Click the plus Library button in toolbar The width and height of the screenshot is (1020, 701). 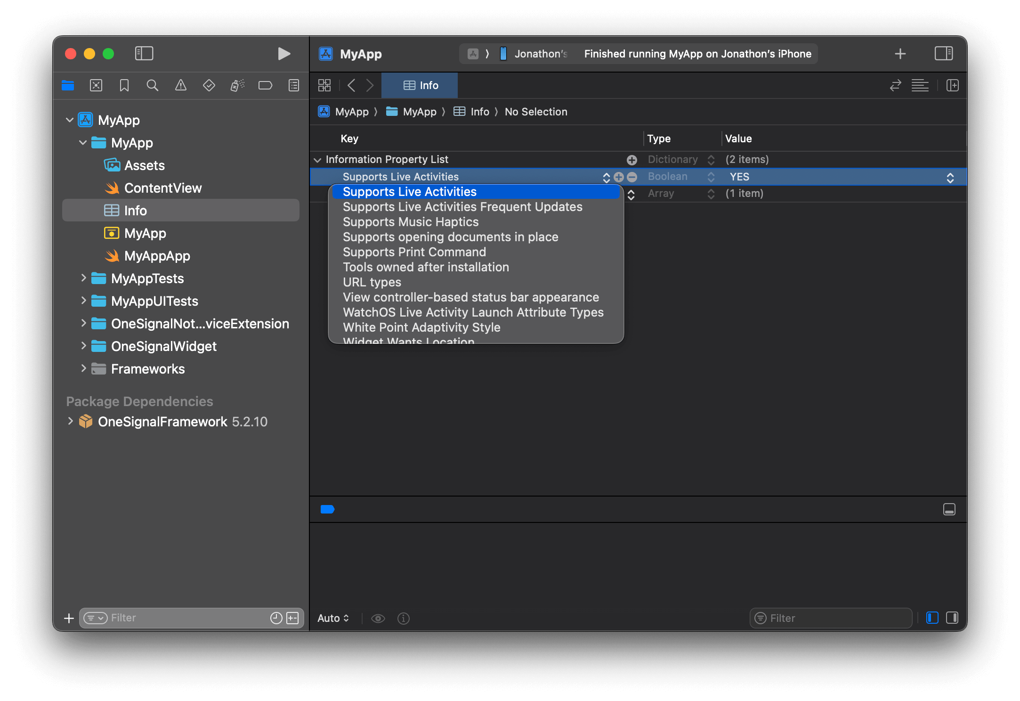click(x=900, y=54)
